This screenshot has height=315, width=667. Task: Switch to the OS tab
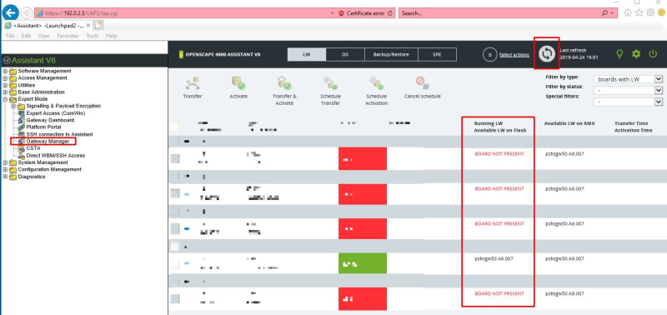[x=345, y=54]
